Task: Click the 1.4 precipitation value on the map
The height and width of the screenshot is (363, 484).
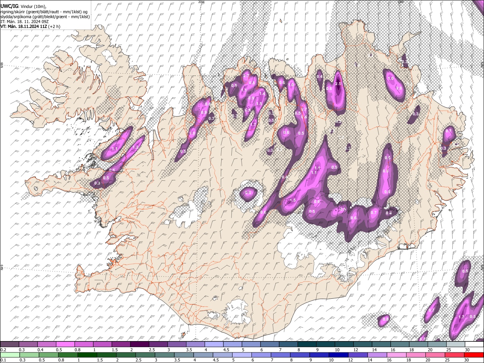Action: pyautogui.click(x=262, y=93)
